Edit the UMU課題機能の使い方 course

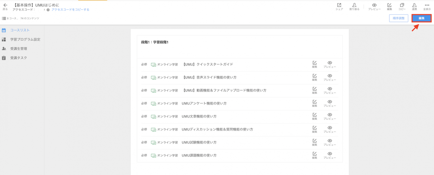tap(315, 155)
